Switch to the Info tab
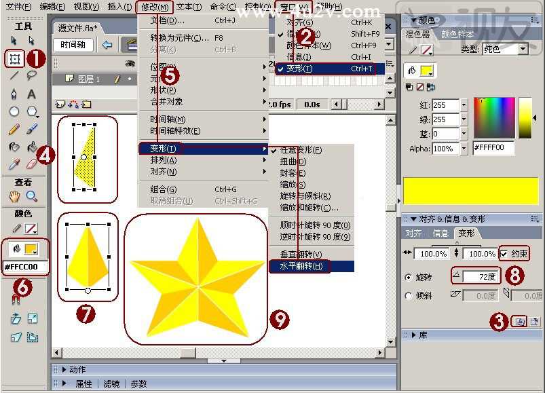 tap(440, 233)
